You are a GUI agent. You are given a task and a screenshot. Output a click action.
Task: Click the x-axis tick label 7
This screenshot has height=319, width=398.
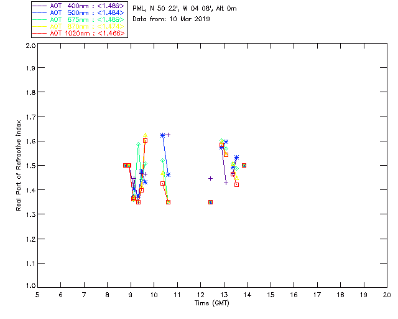click(x=84, y=295)
